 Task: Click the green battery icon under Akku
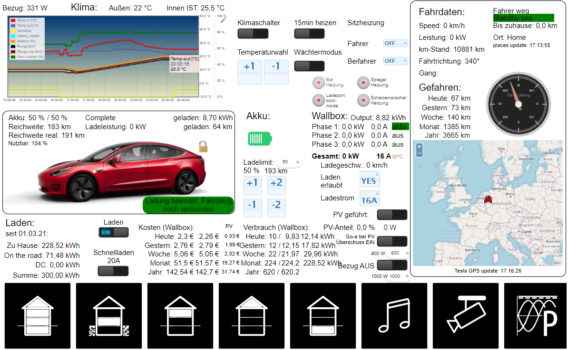[x=260, y=139]
